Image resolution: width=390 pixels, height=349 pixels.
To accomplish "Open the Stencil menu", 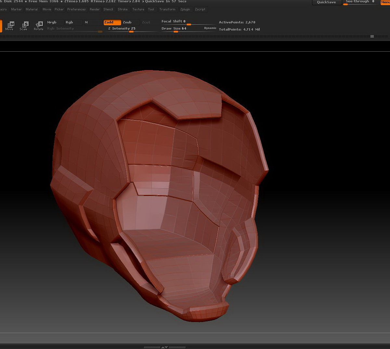I will pyautogui.click(x=108, y=9).
